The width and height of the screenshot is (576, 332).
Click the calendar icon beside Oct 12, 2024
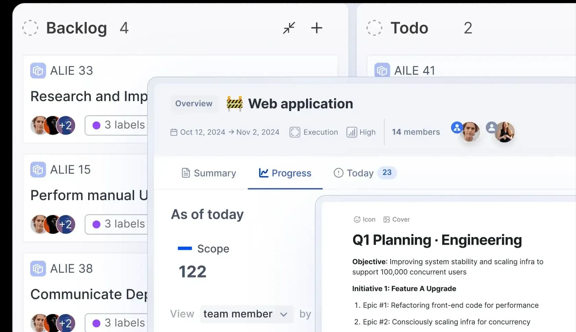point(174,132)
